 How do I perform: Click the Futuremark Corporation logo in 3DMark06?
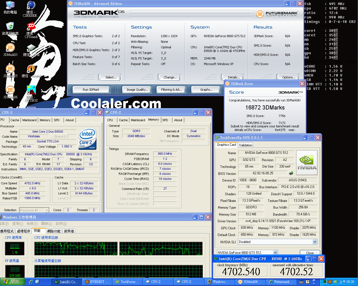[277, 14]
